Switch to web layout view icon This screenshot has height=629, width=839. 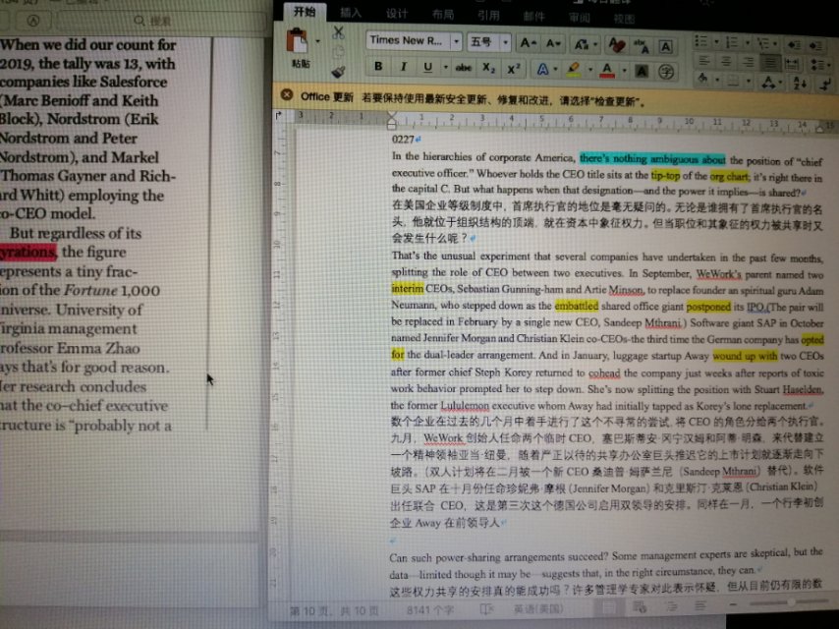tap(640, 606)
